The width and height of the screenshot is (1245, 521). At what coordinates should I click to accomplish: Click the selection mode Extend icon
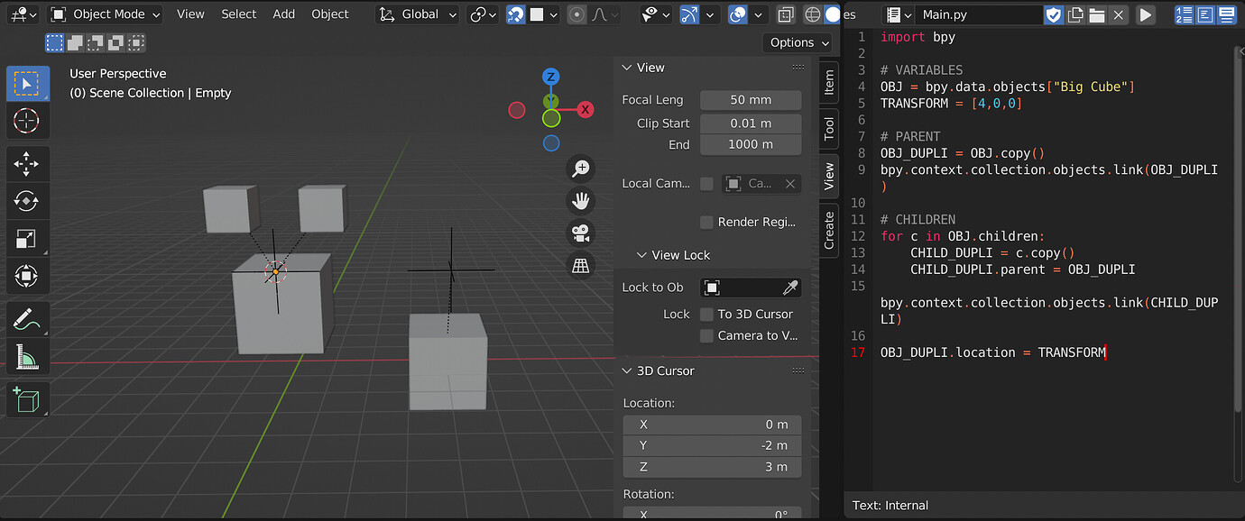point(75,42)
